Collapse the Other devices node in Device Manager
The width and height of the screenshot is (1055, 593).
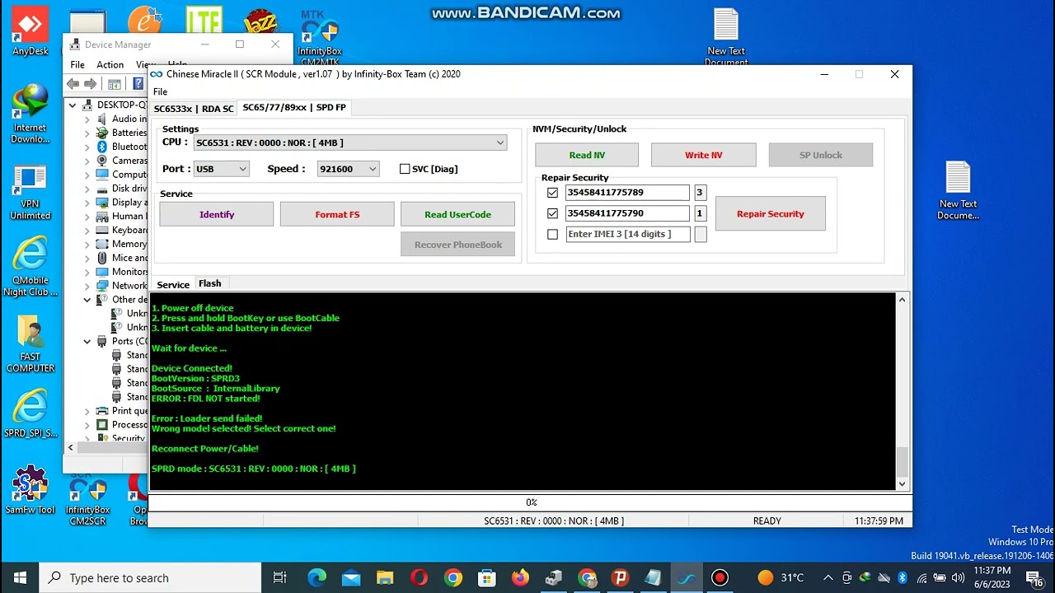(x=87, y=300)
